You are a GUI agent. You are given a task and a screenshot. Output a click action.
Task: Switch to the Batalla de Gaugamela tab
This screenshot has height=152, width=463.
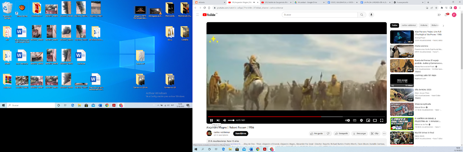(276, 2)
